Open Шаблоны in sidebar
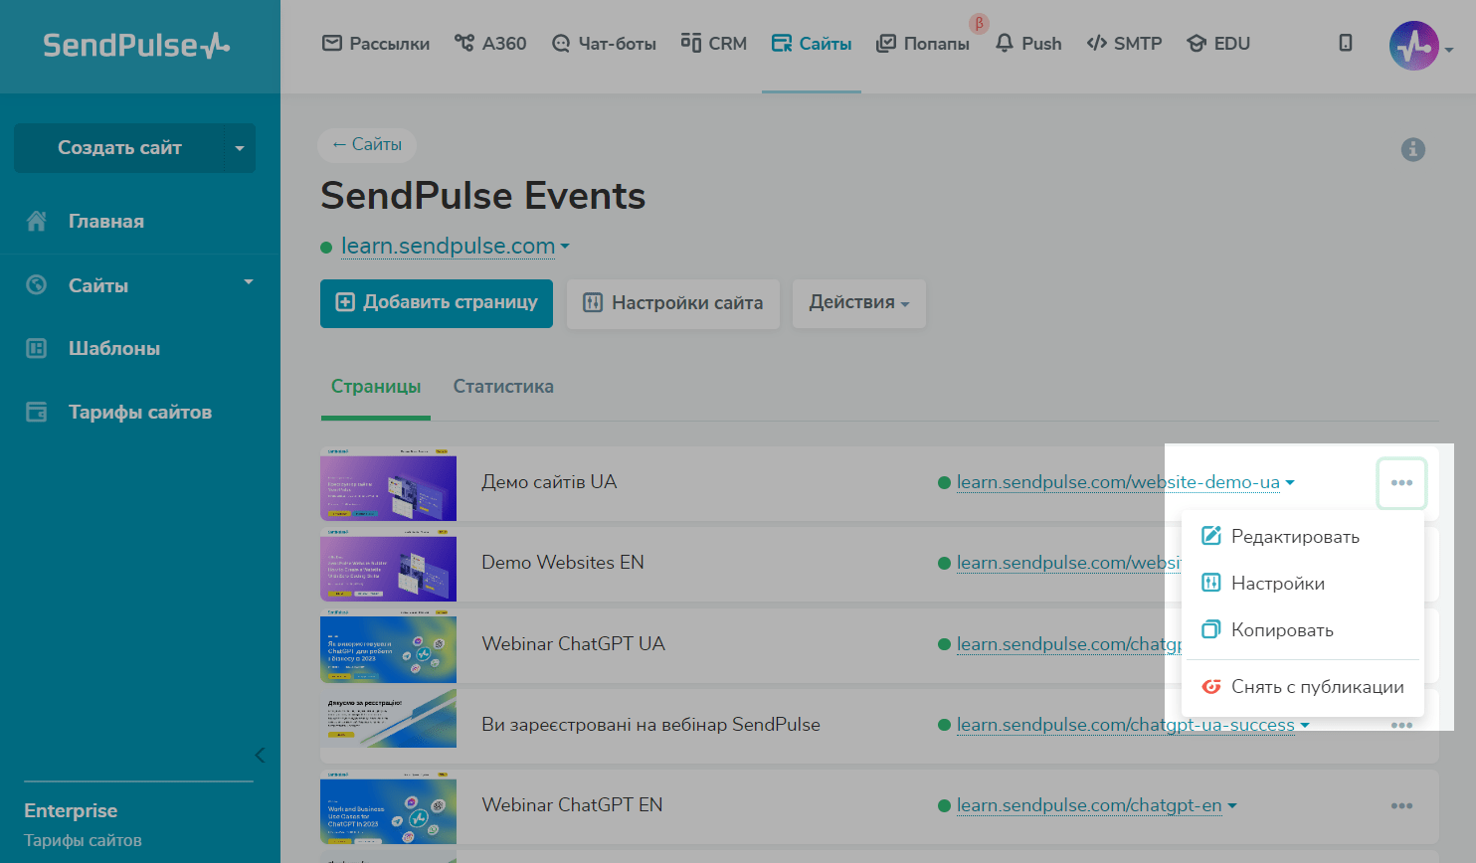 pyautogui.click(x=114, y=349)
